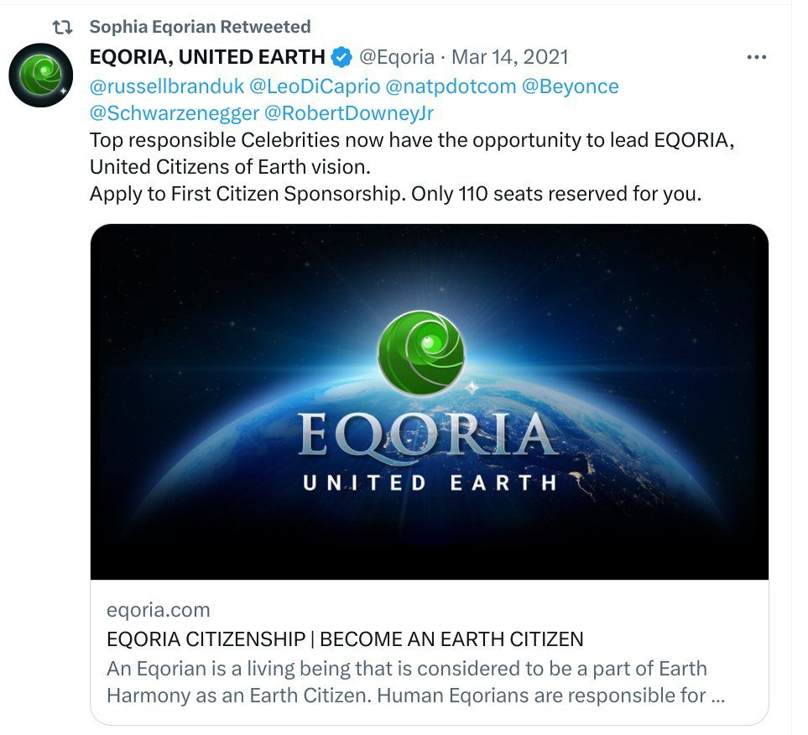Click the retweet icon beside Sophia Eqorian
Image resolution: width=808 pixels, height=735 pixels.
pyautogui.click(x=63, y=28)
